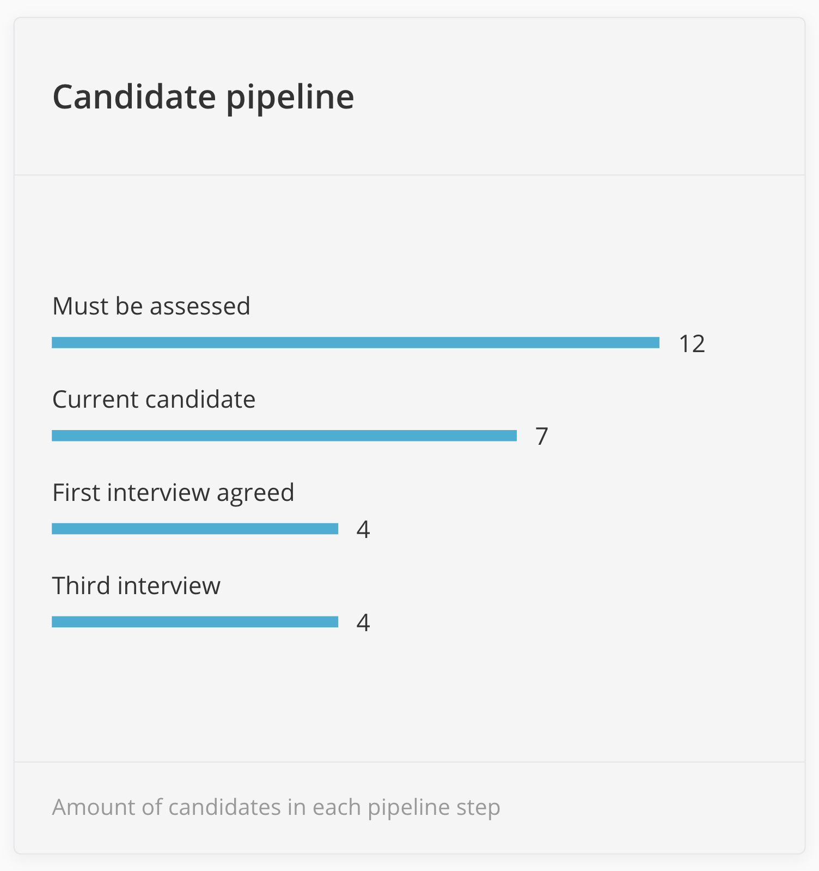Click the count 4 for Third interview
This screenshot has width=819, height=871.
(x=363, y=622)
